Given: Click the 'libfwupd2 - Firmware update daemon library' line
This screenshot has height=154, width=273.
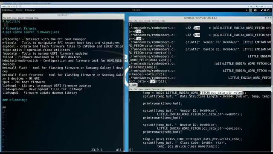Looking at the screenshot, I should point(40,93).
